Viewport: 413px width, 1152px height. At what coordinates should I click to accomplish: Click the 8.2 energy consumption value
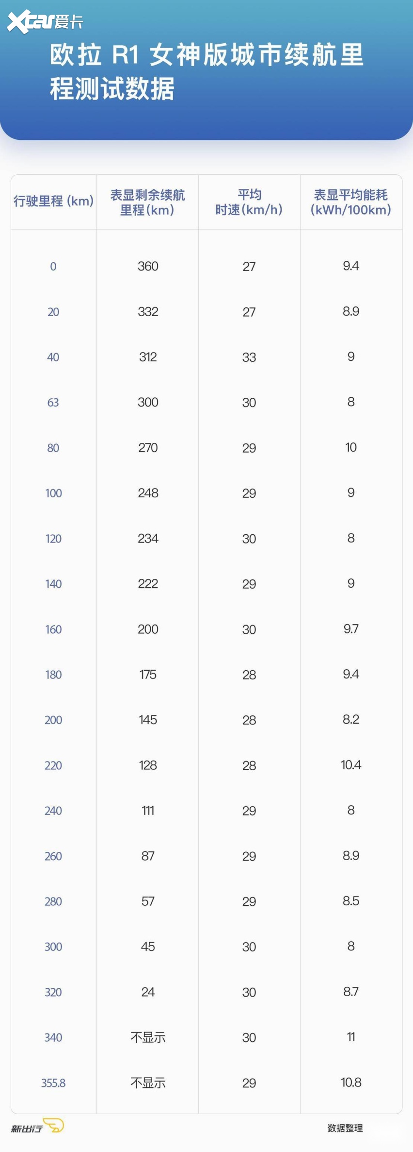(x=351, y=719)
